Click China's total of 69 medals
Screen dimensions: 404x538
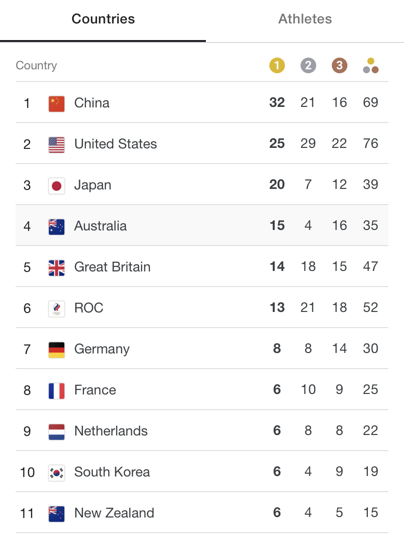pos(370,102)
